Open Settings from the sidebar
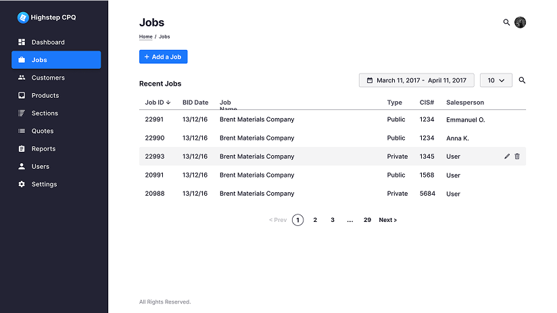The height and width of the screenshot is (313, 557). [44, 184]
